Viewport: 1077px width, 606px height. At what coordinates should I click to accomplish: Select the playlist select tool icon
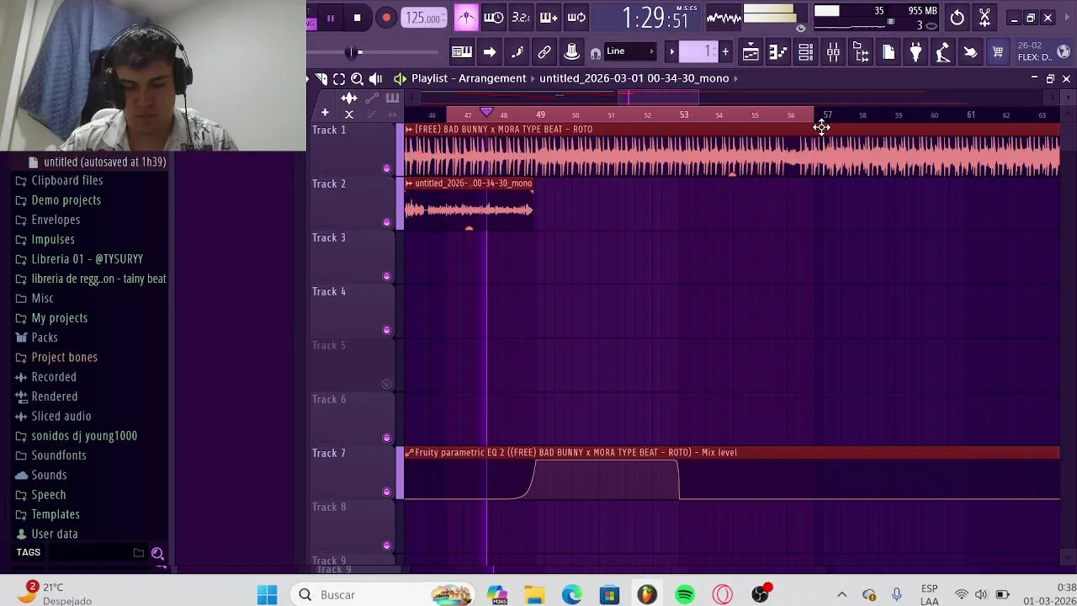click(339, 78)
